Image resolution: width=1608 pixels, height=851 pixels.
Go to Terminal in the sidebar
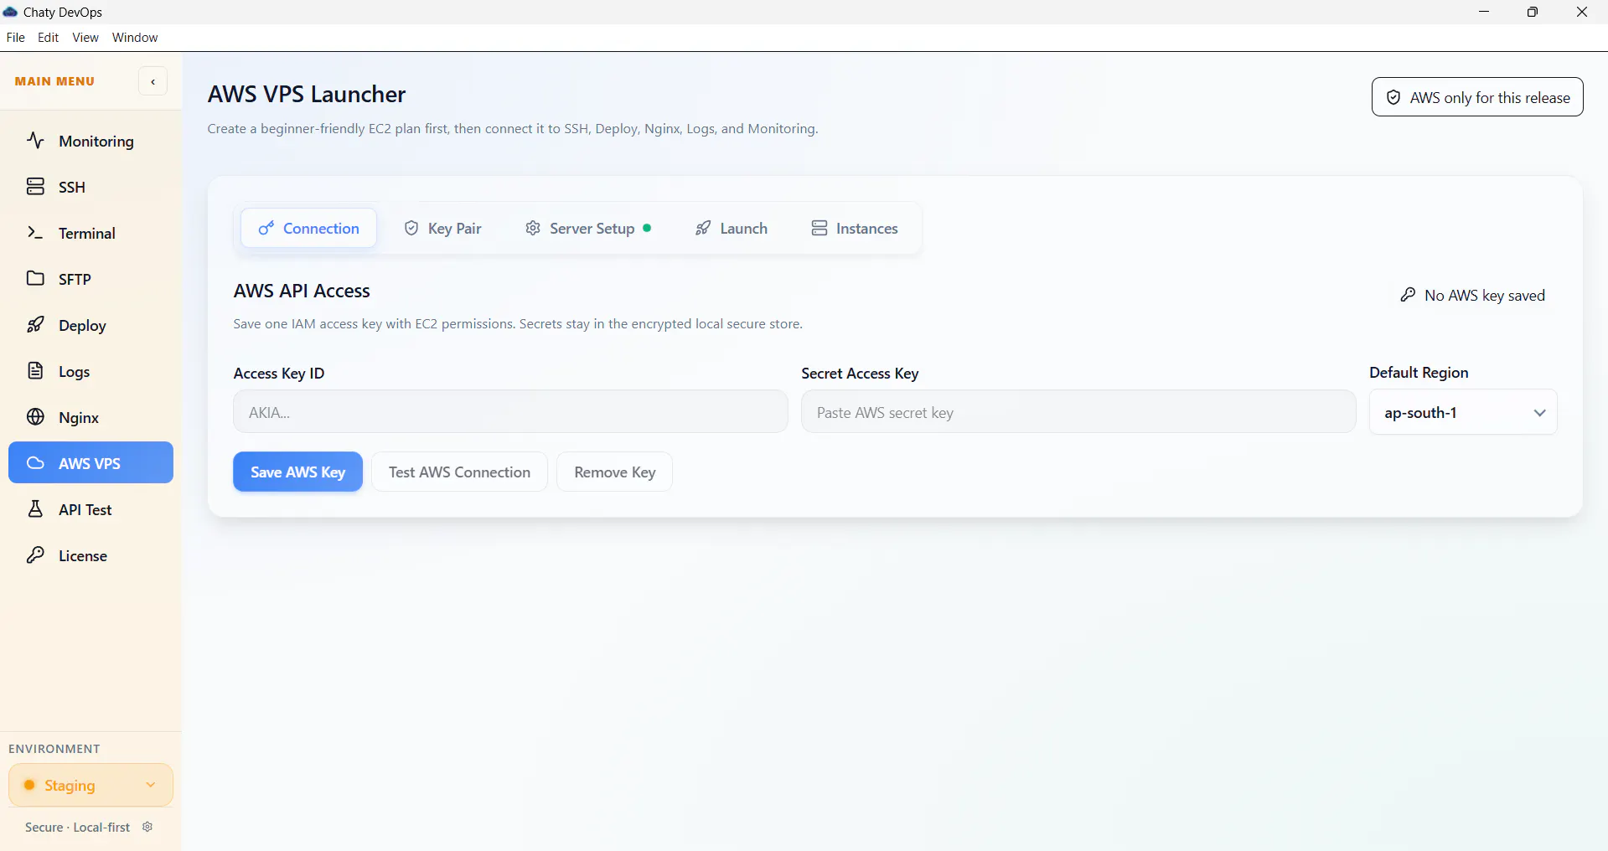tap(90, 233)
